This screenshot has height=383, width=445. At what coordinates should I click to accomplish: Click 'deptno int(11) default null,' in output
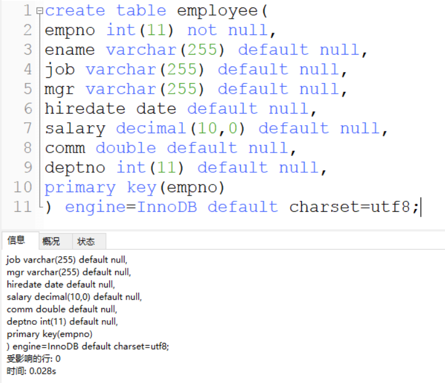point(62,322)
